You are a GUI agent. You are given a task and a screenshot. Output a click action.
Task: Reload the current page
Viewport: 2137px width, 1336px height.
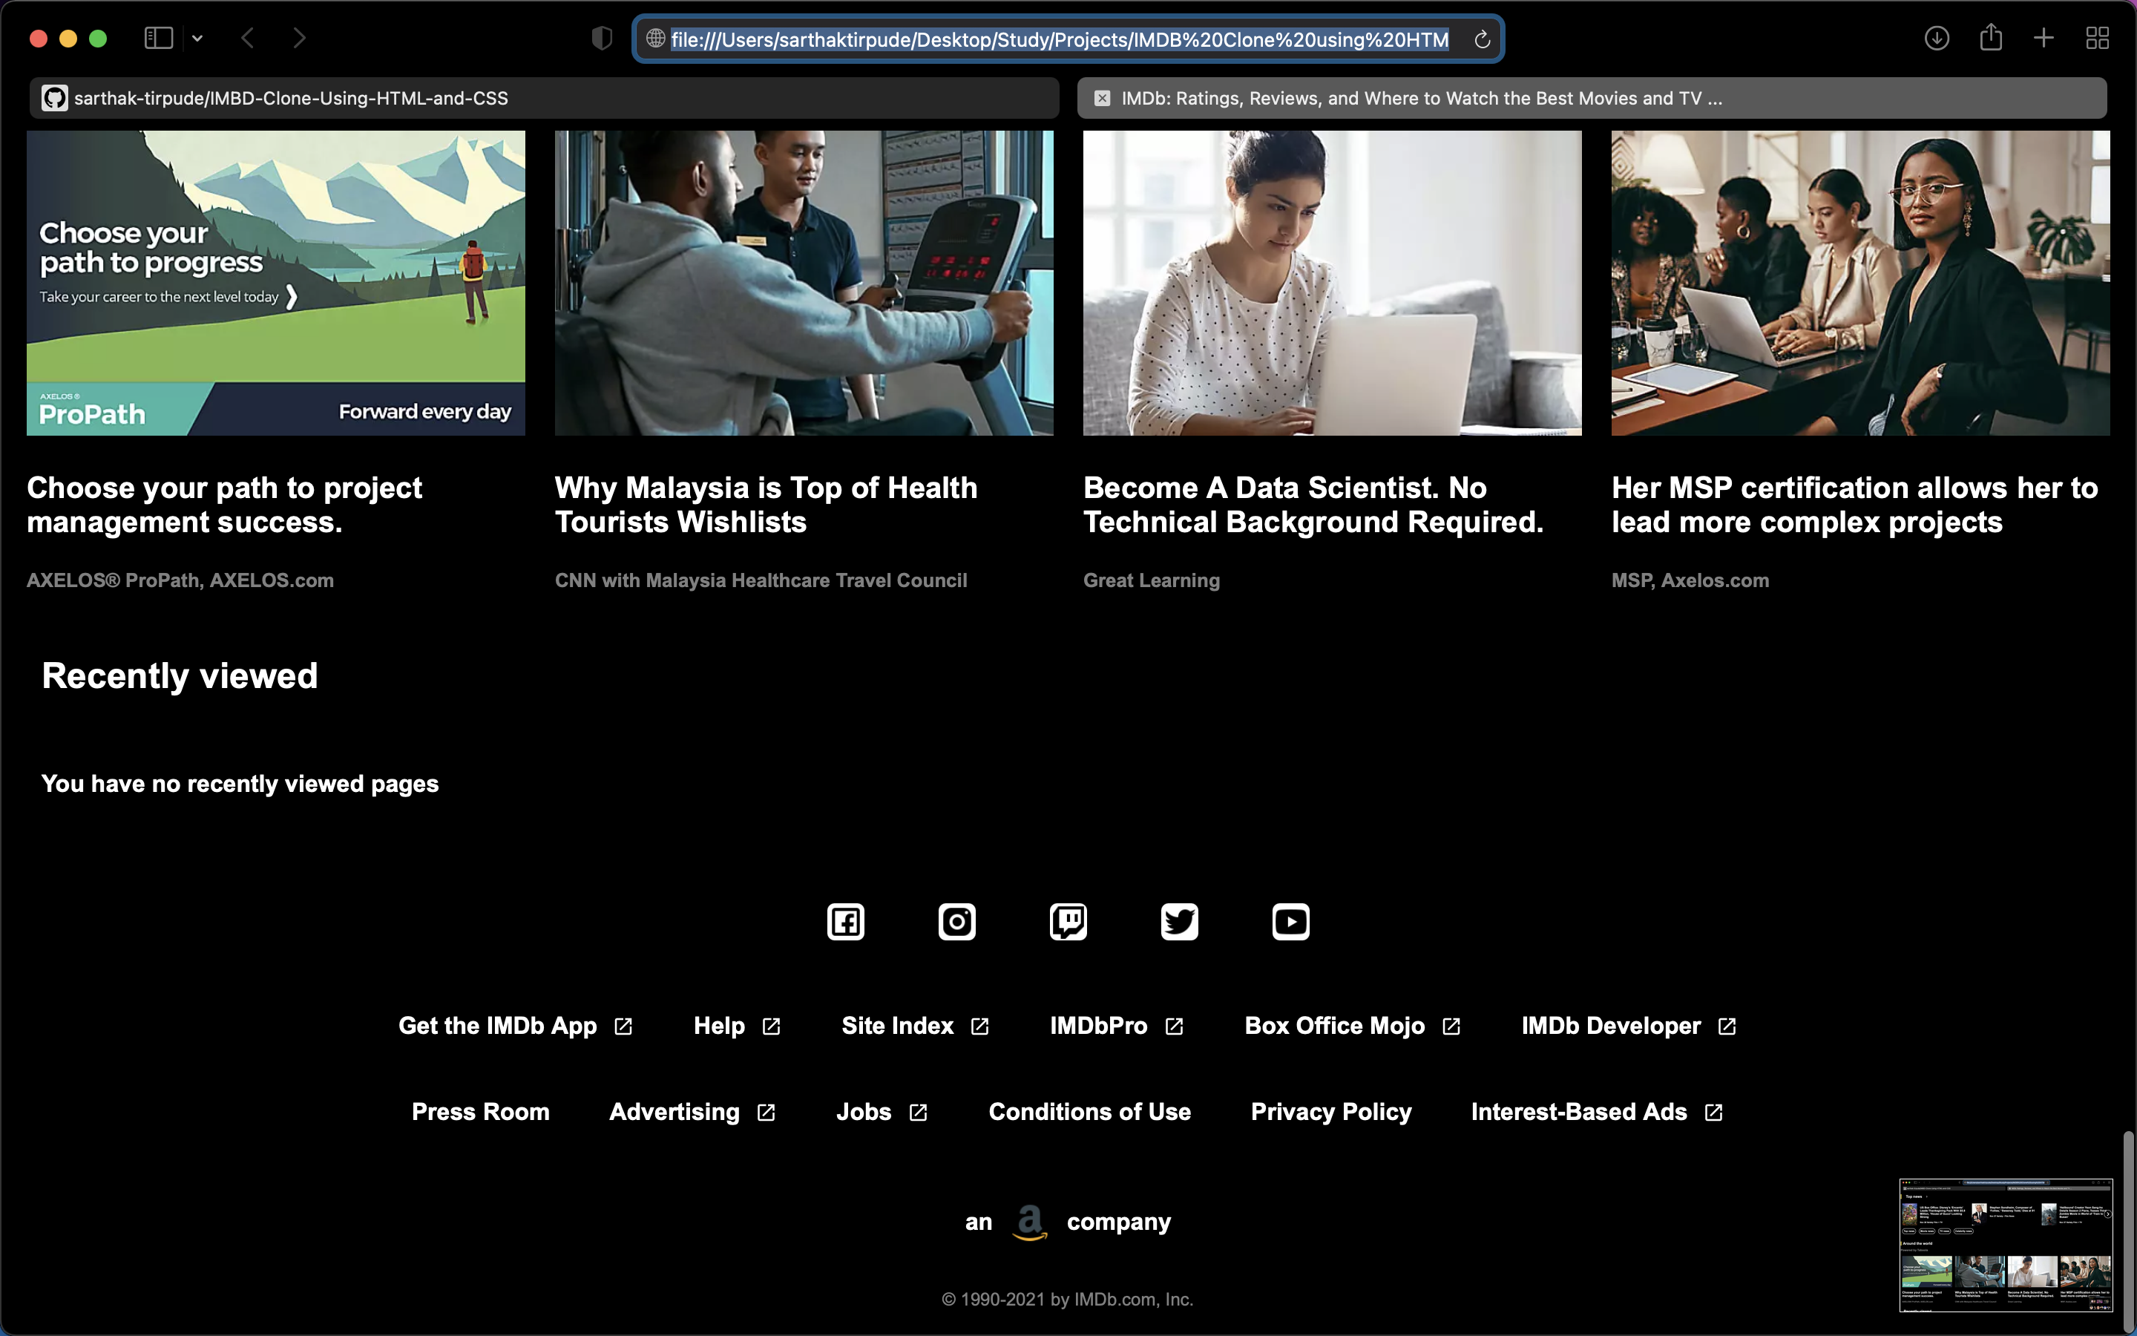pyautogui.click(x=1483, y=39)
